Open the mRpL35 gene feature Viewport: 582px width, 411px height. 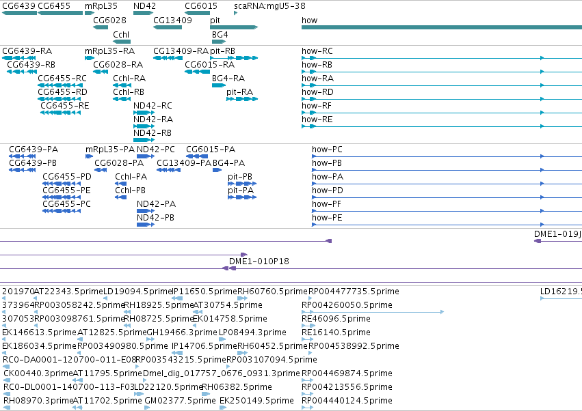point(90,13)
